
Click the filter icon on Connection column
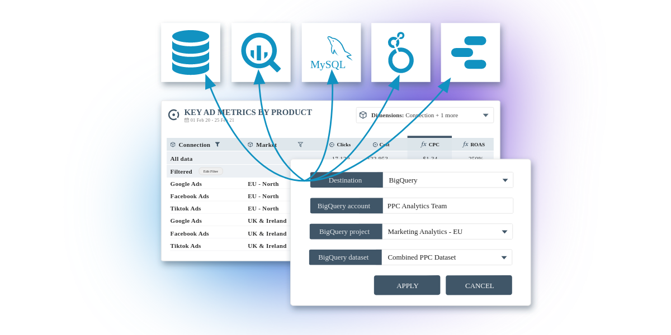(218, 145)
